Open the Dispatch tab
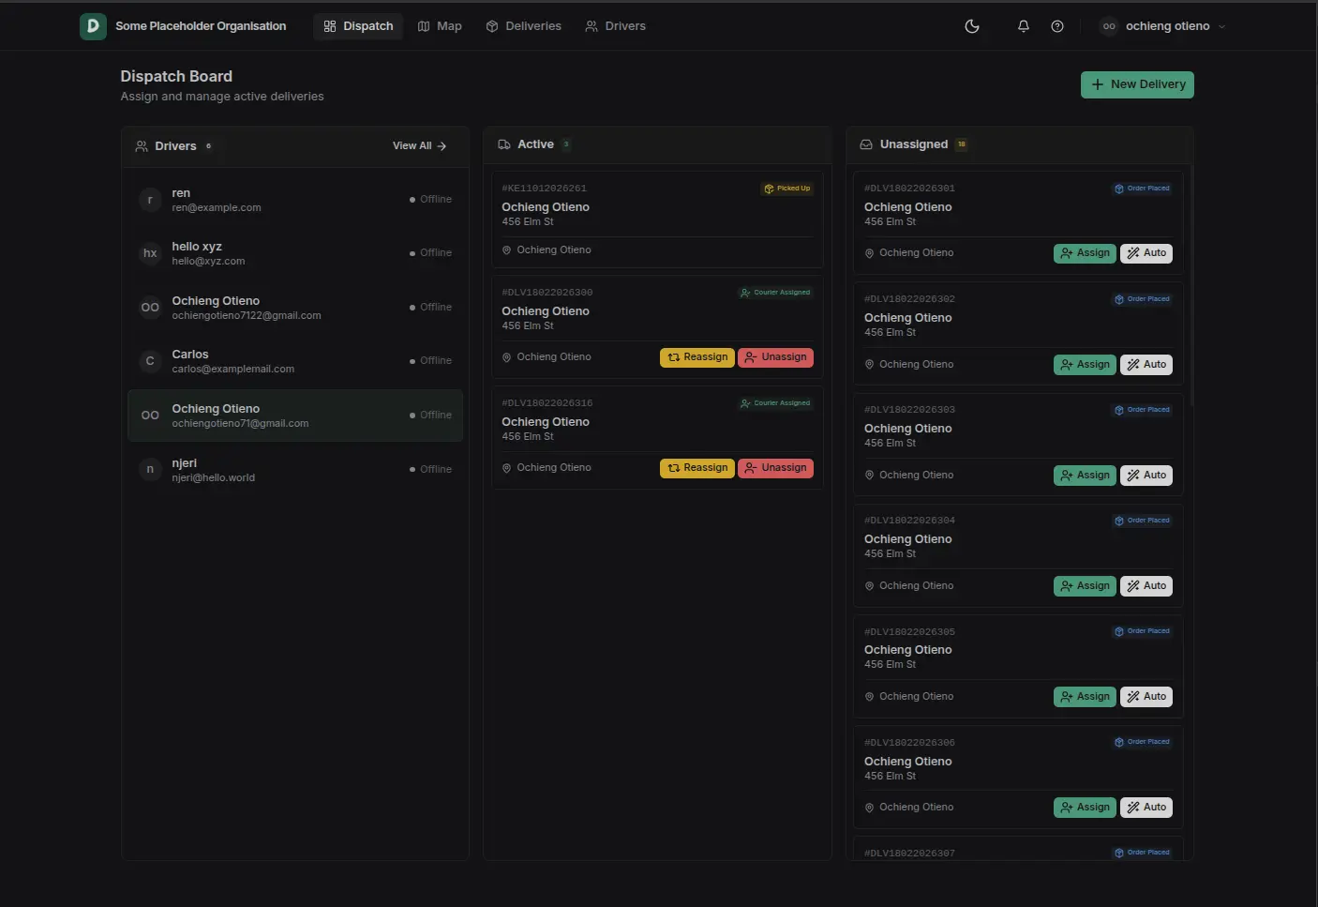Viewport: 1318px width, 907px height. point(358,26)
